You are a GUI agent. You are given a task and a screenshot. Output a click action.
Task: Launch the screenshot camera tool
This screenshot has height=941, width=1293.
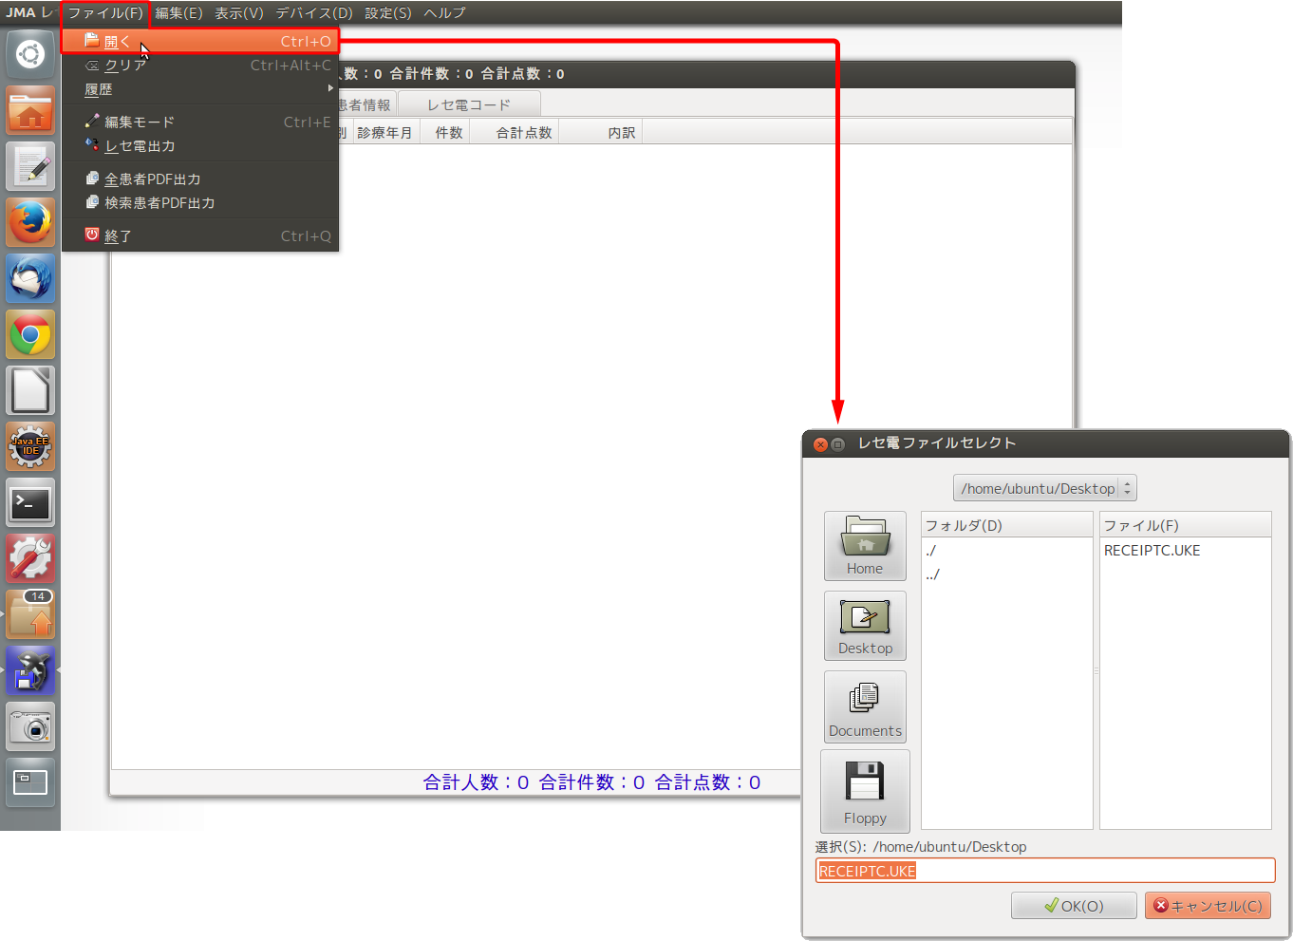click(30, 726)
